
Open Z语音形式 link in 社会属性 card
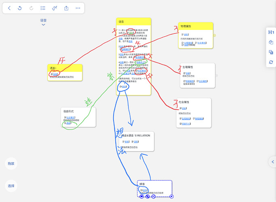(x=186, y=124)
